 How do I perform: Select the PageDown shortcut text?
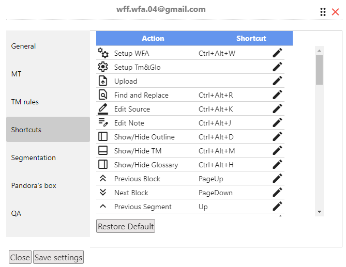216,193
